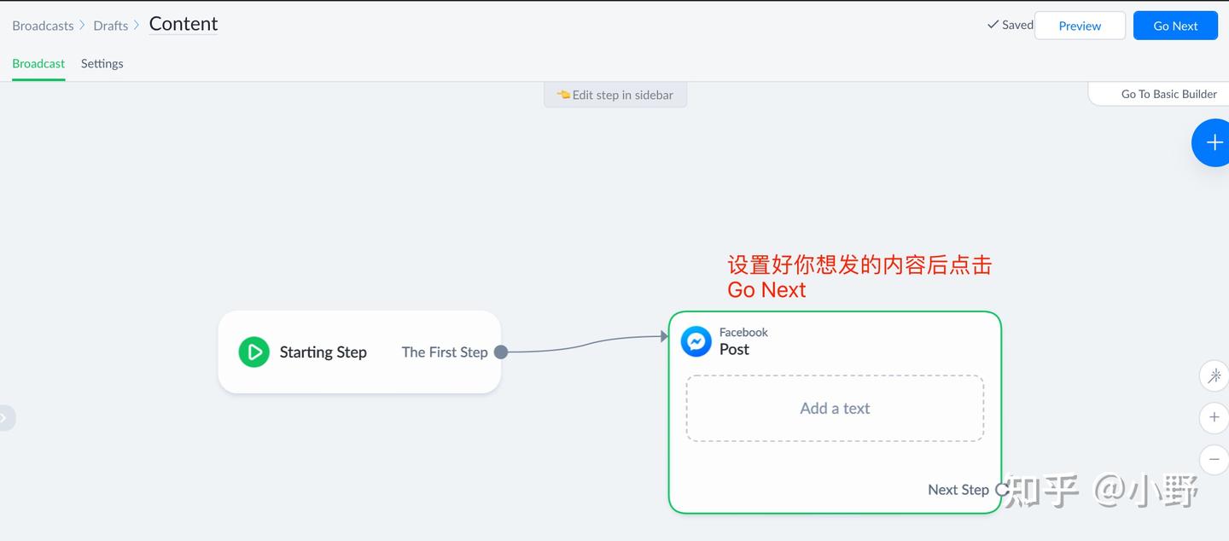Zoom out using the minus icon
Viewport: 1229px width, 541px height.
tap(1214, 459)
